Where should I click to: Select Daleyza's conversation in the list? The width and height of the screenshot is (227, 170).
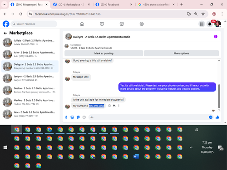pos(30,66)
